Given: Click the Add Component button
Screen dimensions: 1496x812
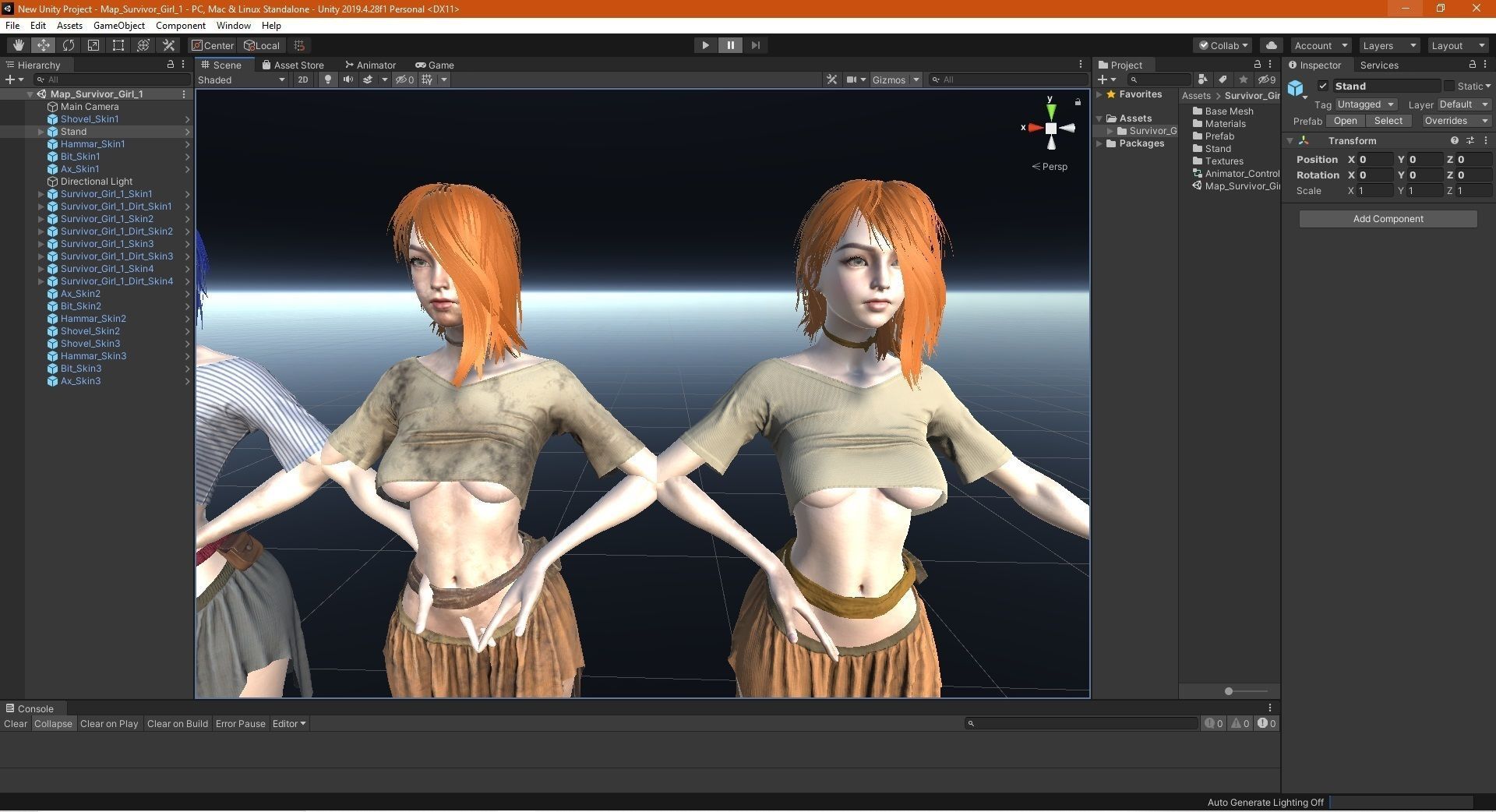Looking at the screenshot, I should coord(1388,219).
